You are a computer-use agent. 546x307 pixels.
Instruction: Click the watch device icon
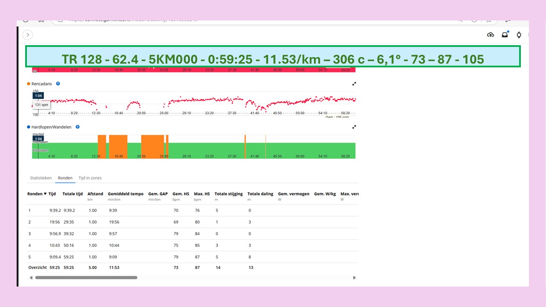(519, 35)
